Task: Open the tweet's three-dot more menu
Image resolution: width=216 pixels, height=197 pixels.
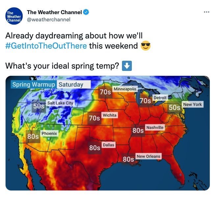Action: pos(207,12)
